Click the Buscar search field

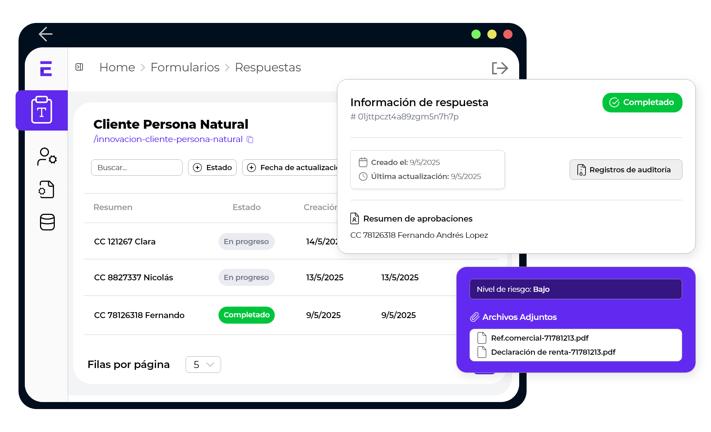[x=137, y=168]
